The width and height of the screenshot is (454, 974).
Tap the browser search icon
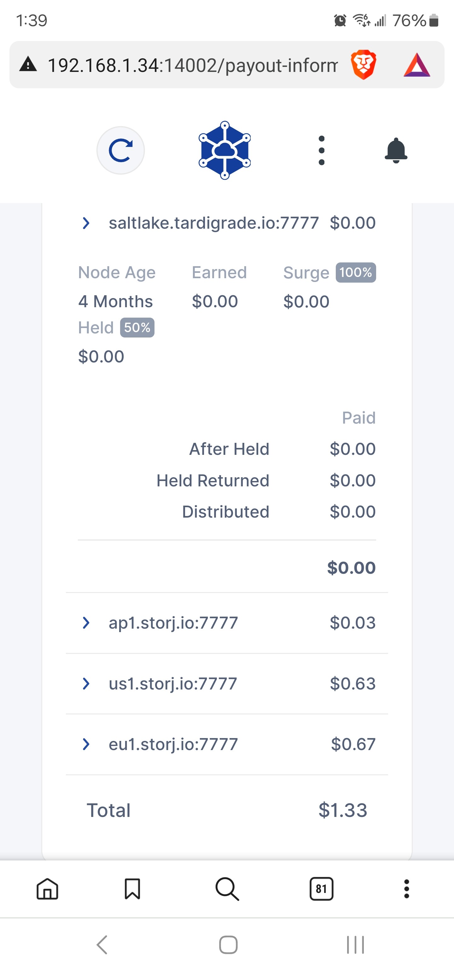[227, 889]
